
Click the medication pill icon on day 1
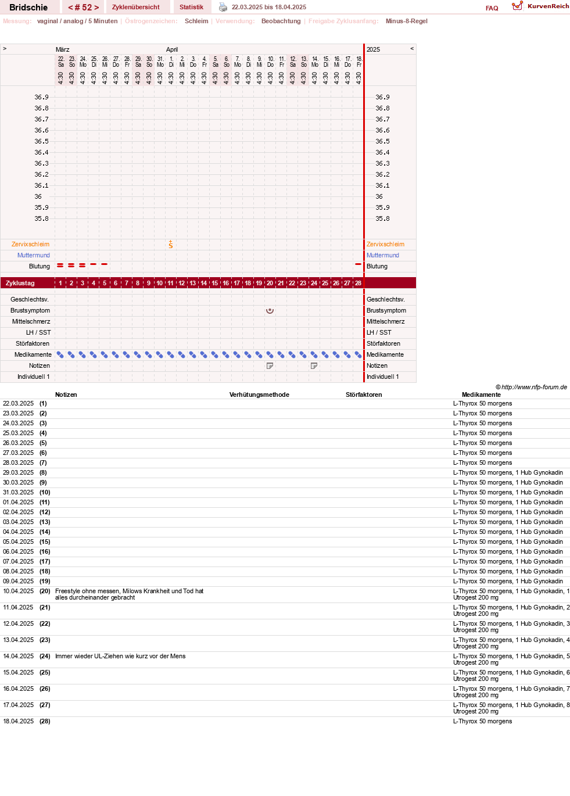coord(60,355)
